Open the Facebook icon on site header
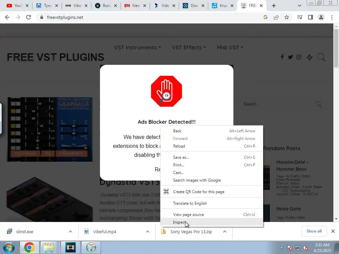The image size is (339, 254). tap(282, 57)
